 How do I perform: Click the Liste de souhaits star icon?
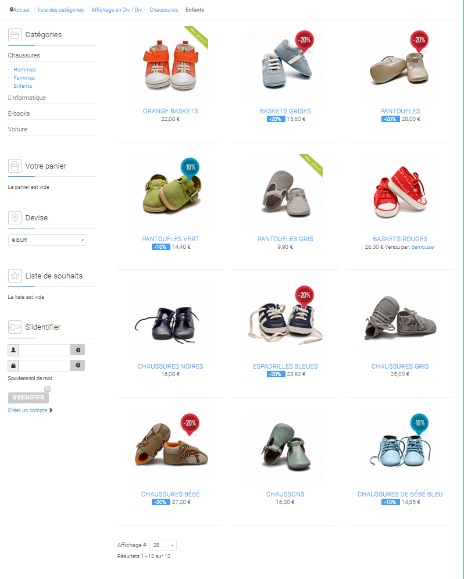pyautogui.click(x=15, y=276)
